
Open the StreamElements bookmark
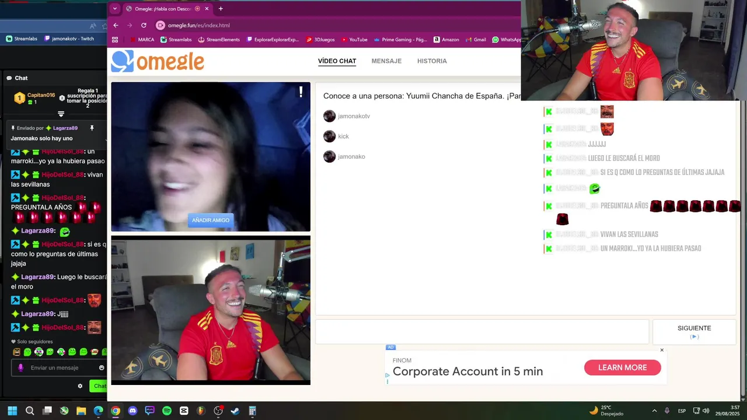click(219, 40)
